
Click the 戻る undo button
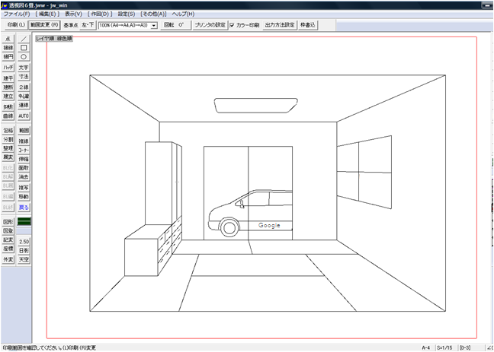(x=24, y=207)
